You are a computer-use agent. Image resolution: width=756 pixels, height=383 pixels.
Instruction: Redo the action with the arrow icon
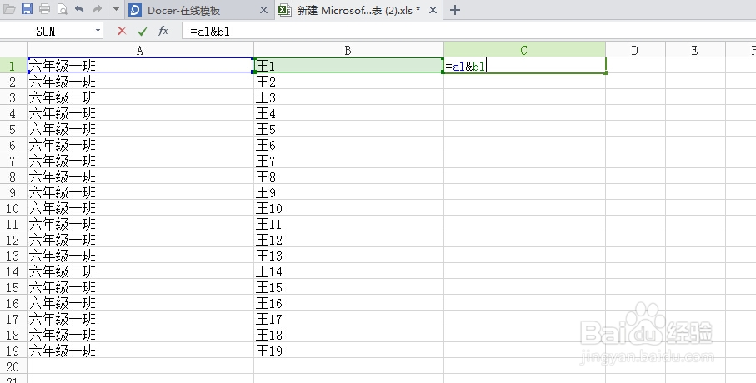[98, 8]
